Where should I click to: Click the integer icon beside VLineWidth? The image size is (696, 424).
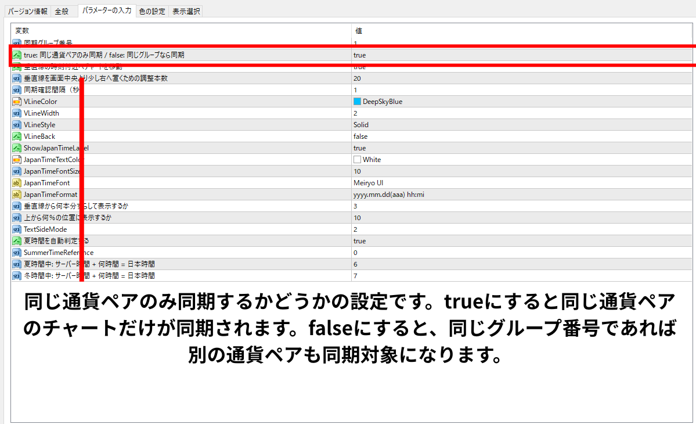(x=17, y=113)
